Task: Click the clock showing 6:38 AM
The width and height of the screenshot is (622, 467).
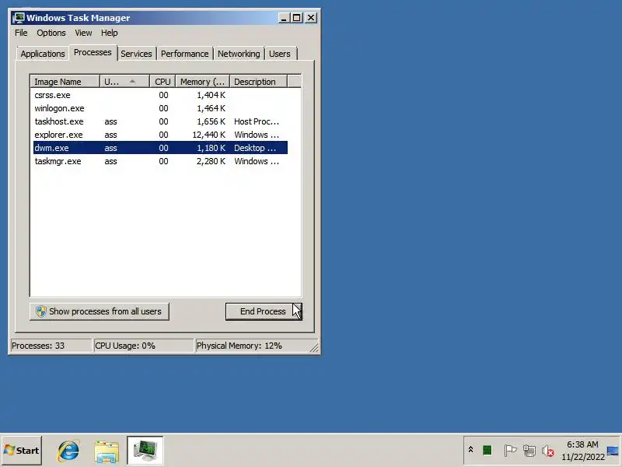Action: point(582,444)
